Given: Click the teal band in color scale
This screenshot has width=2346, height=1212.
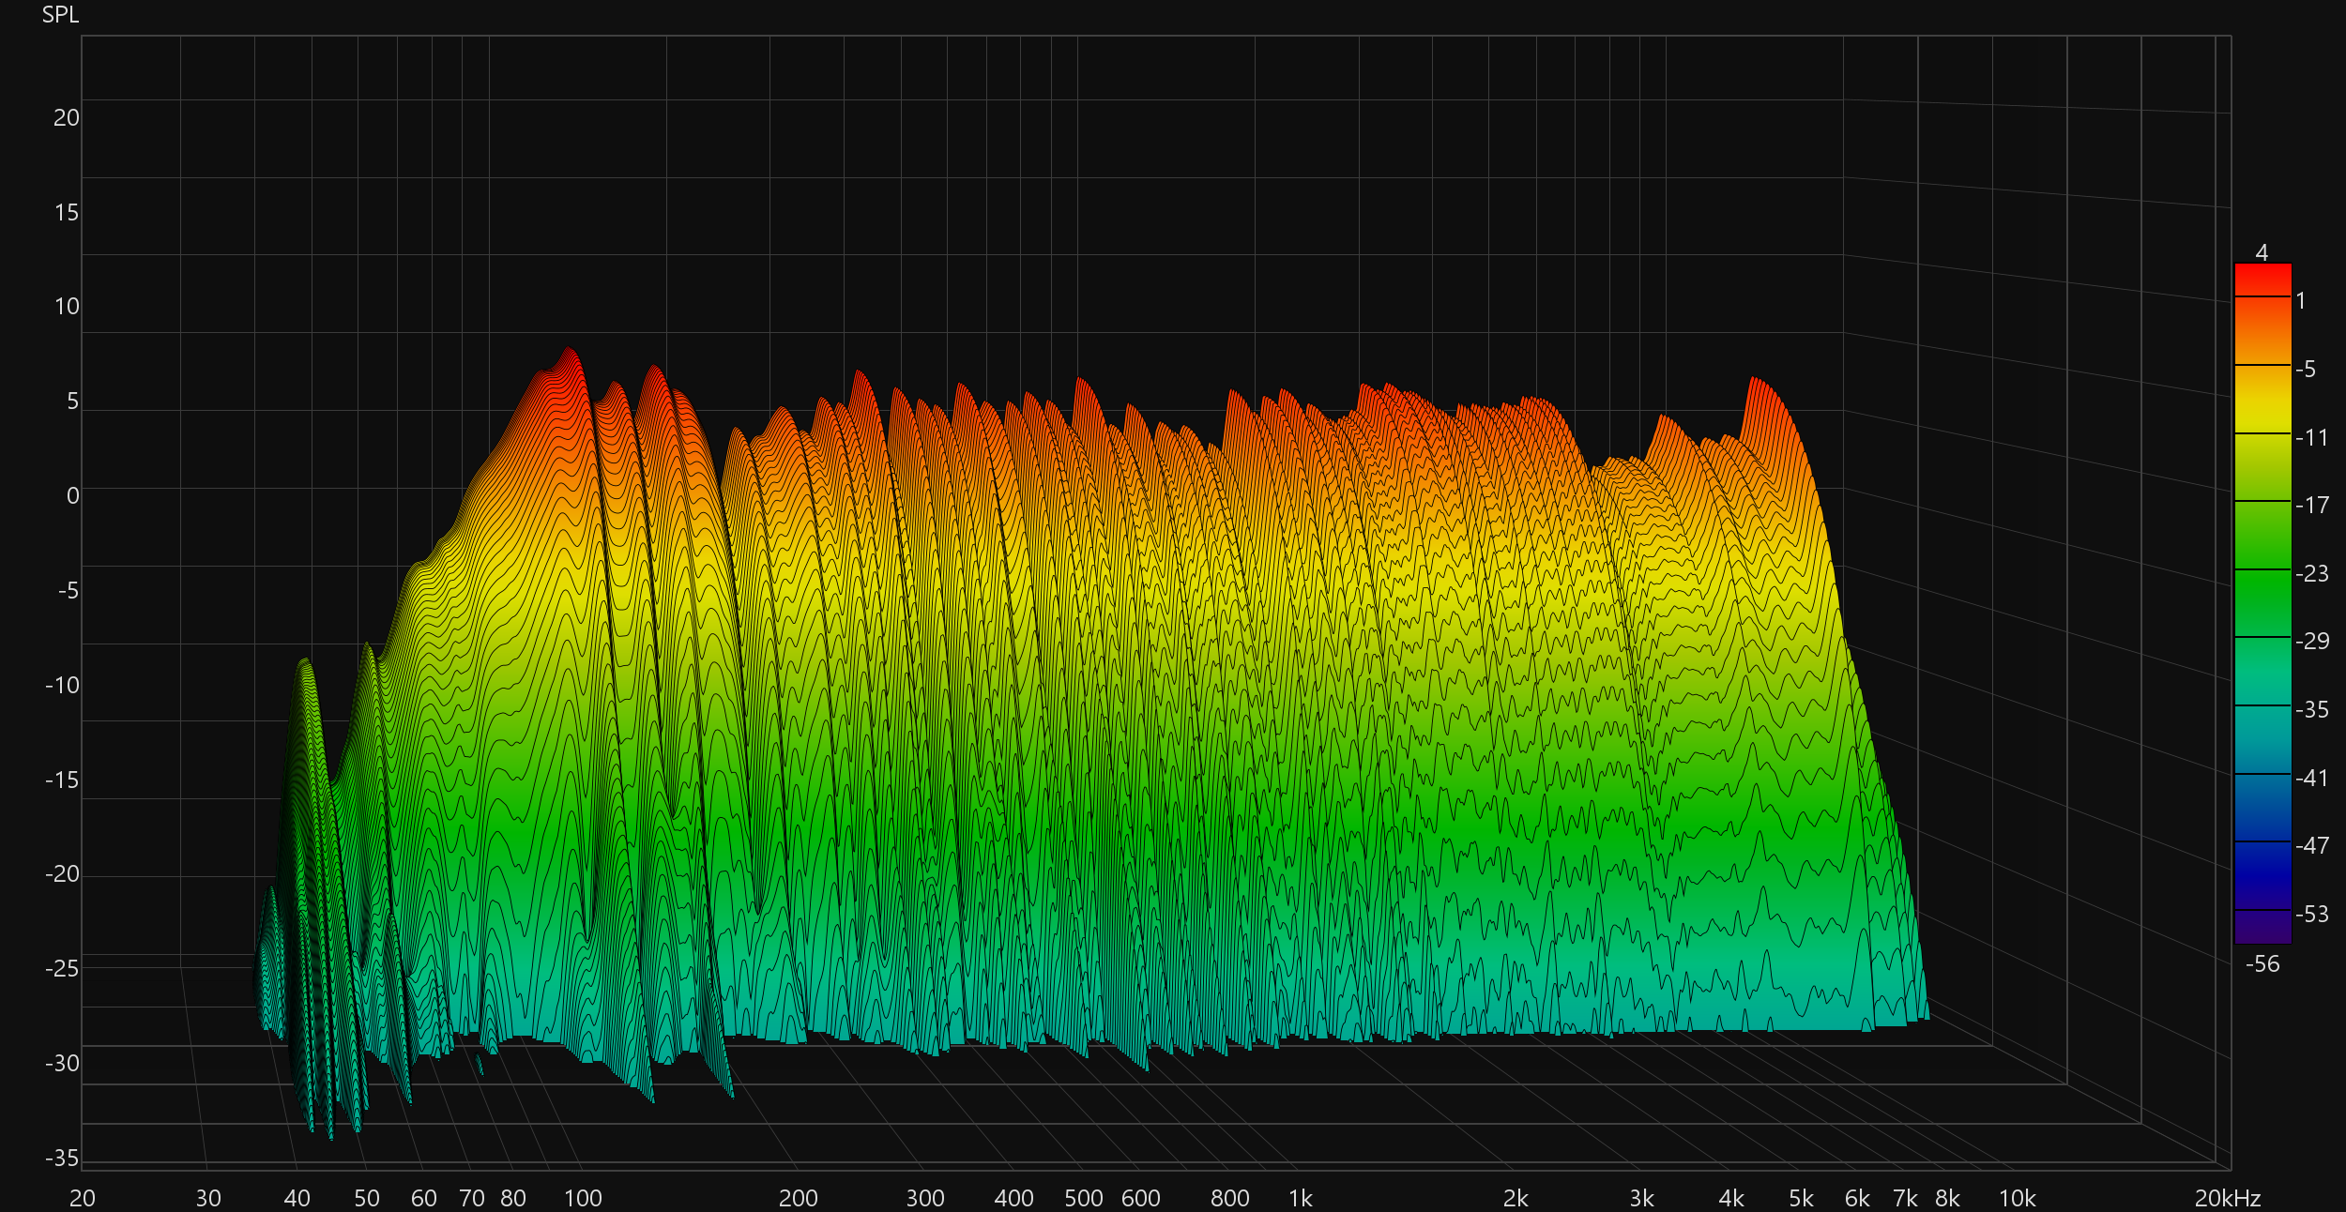Looking at the screenshot, I should [x=2262, y=739].
